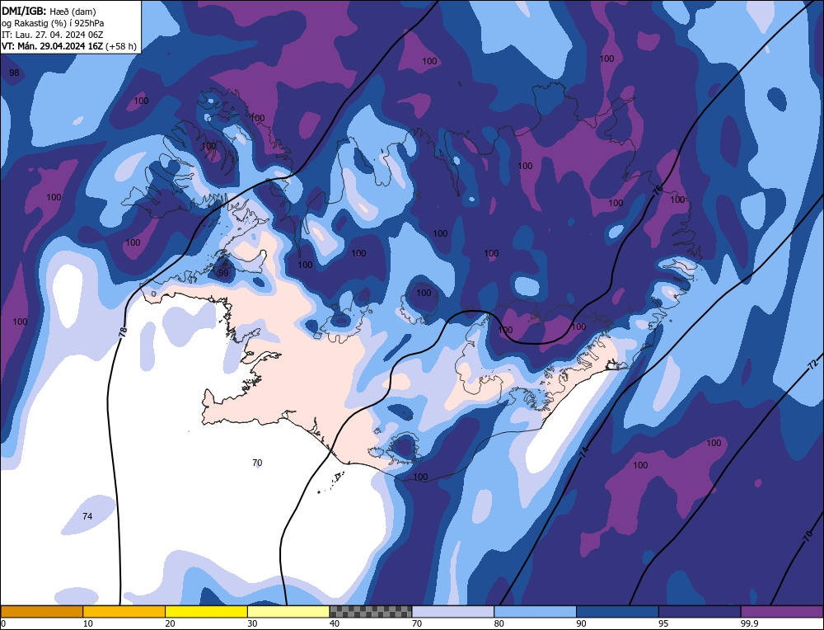Image resolution: width=824 pixels, height=630 pixels.
Task: Click the dark indigo 95–99.9 legend swatch
Action: click(700, 611)
